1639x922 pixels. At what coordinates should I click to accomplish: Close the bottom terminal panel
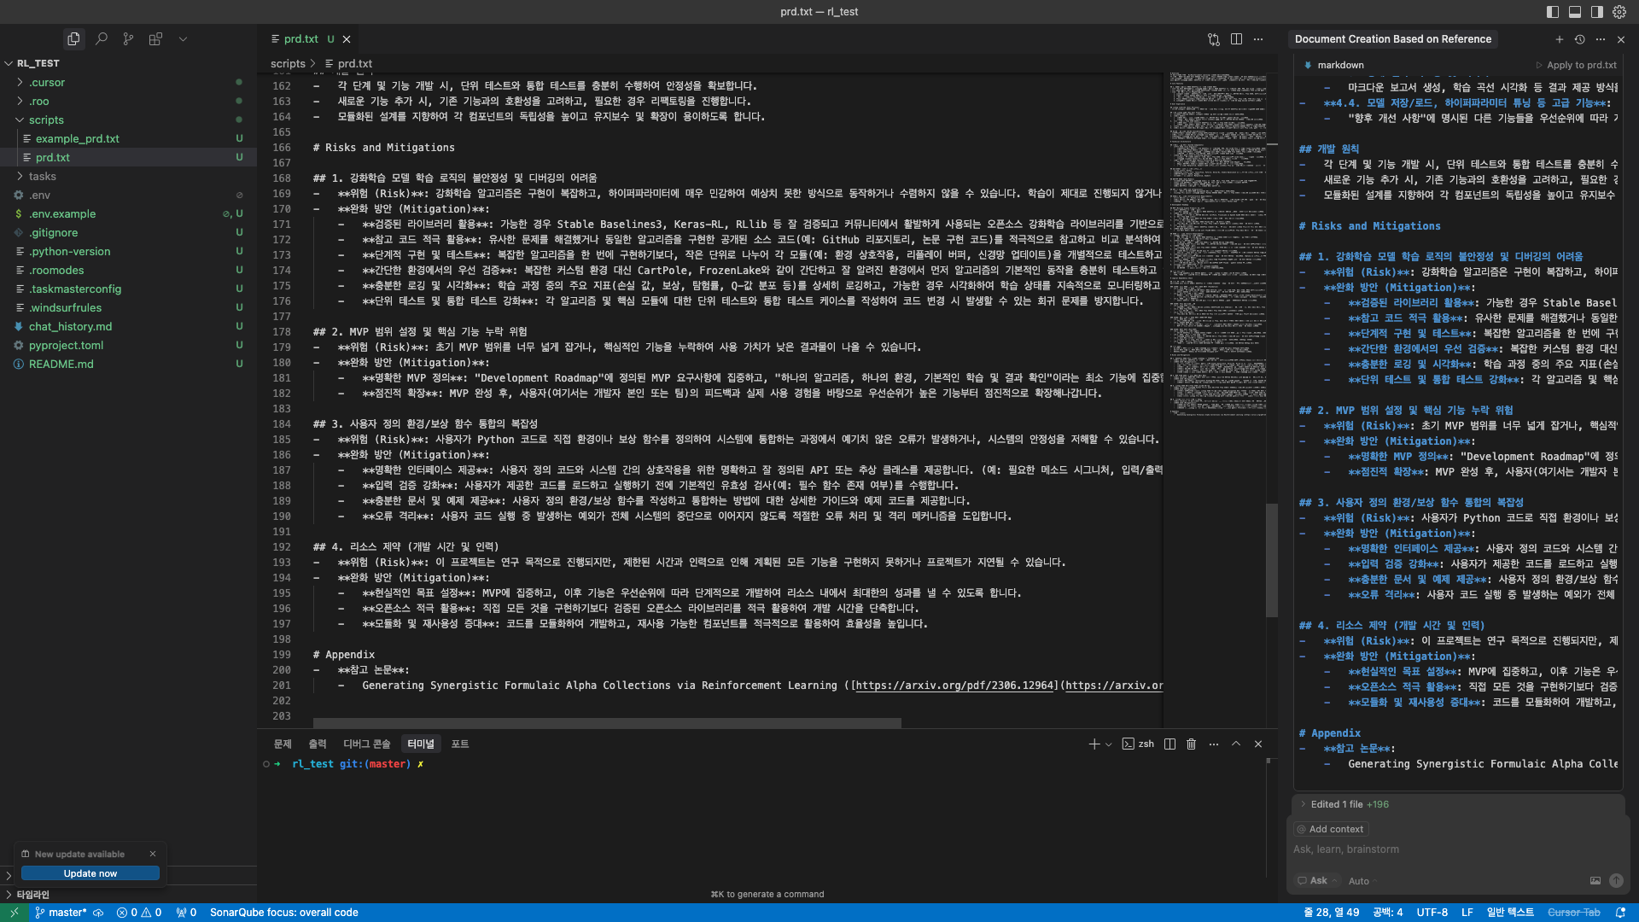1258,744
